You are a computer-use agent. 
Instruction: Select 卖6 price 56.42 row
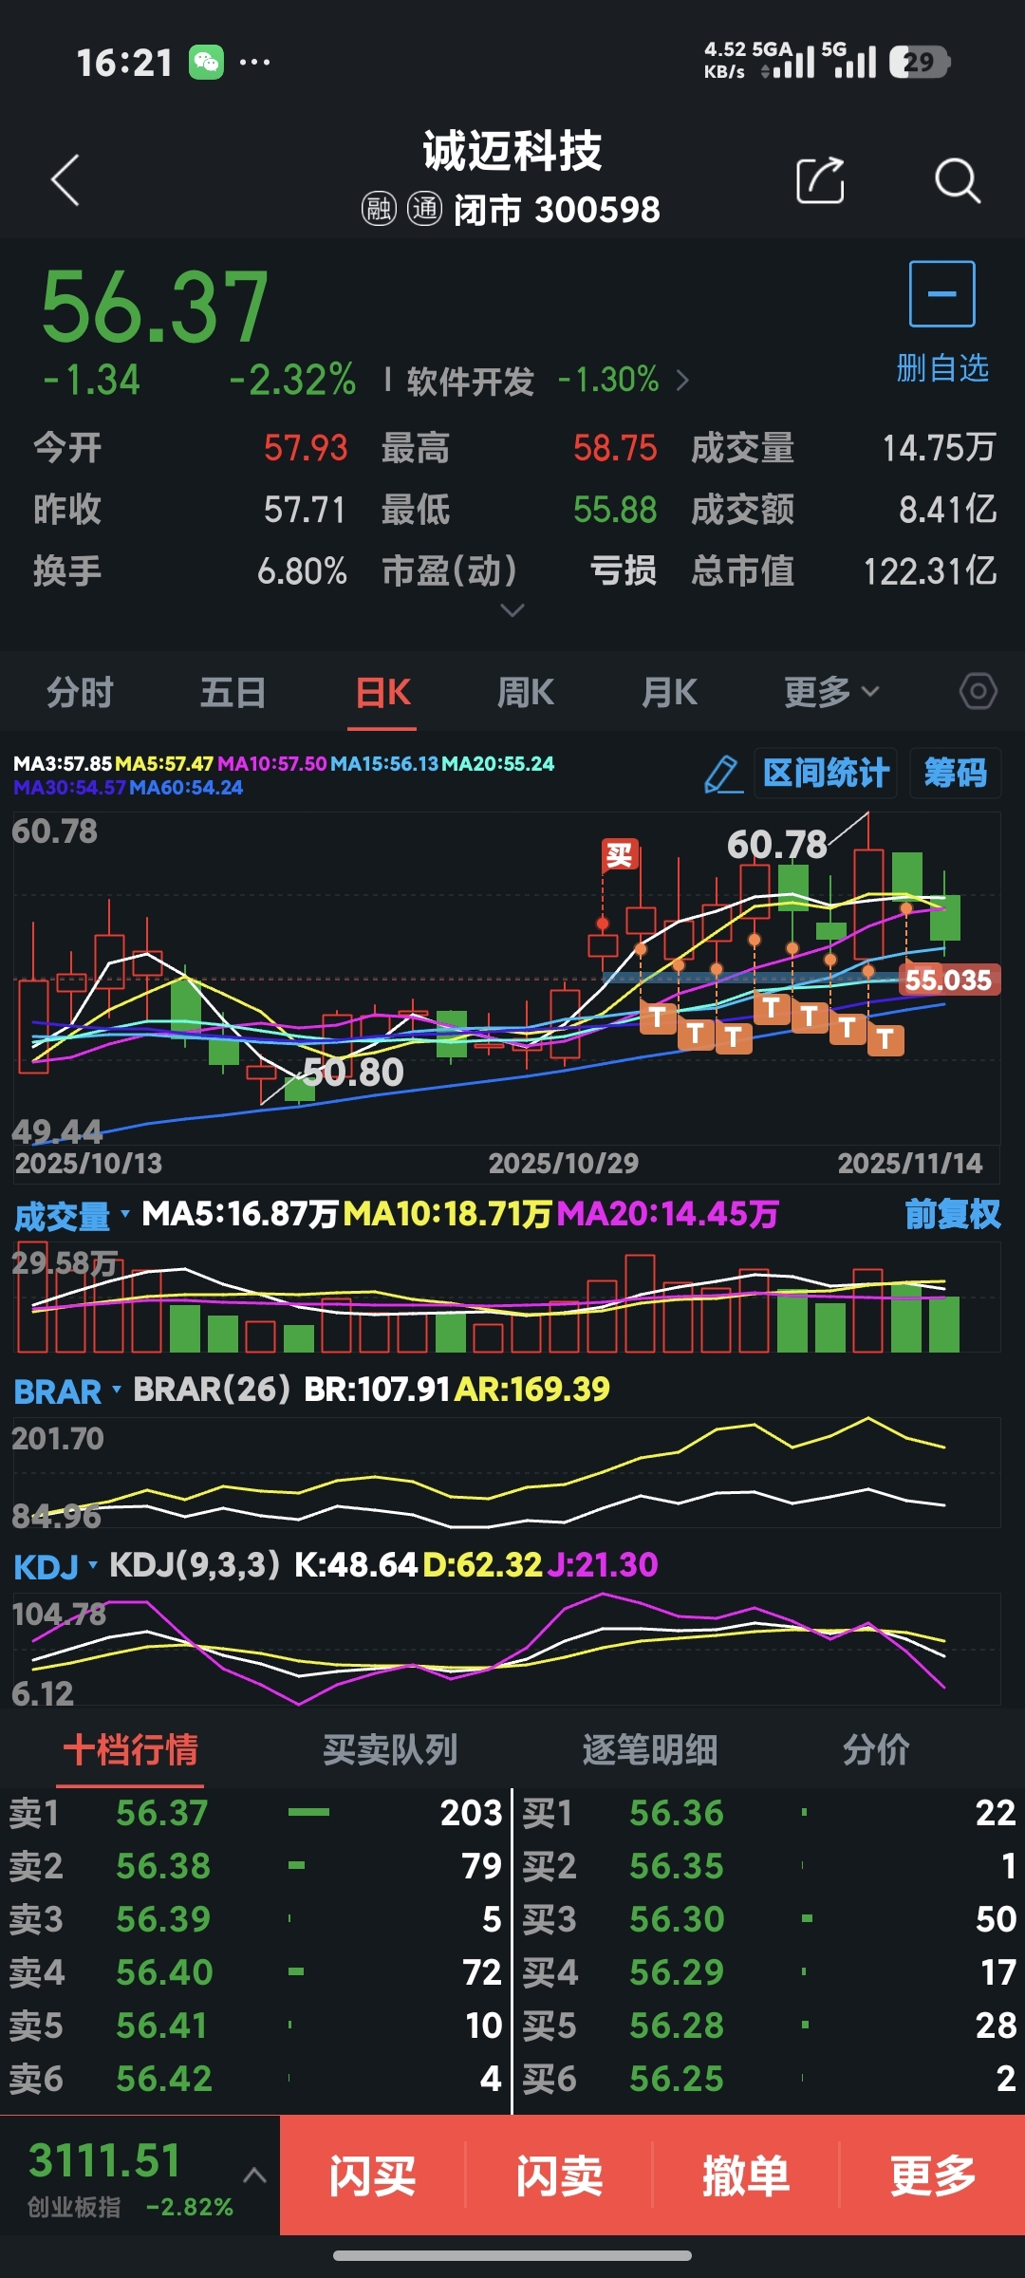click(x=255, y=2079)
